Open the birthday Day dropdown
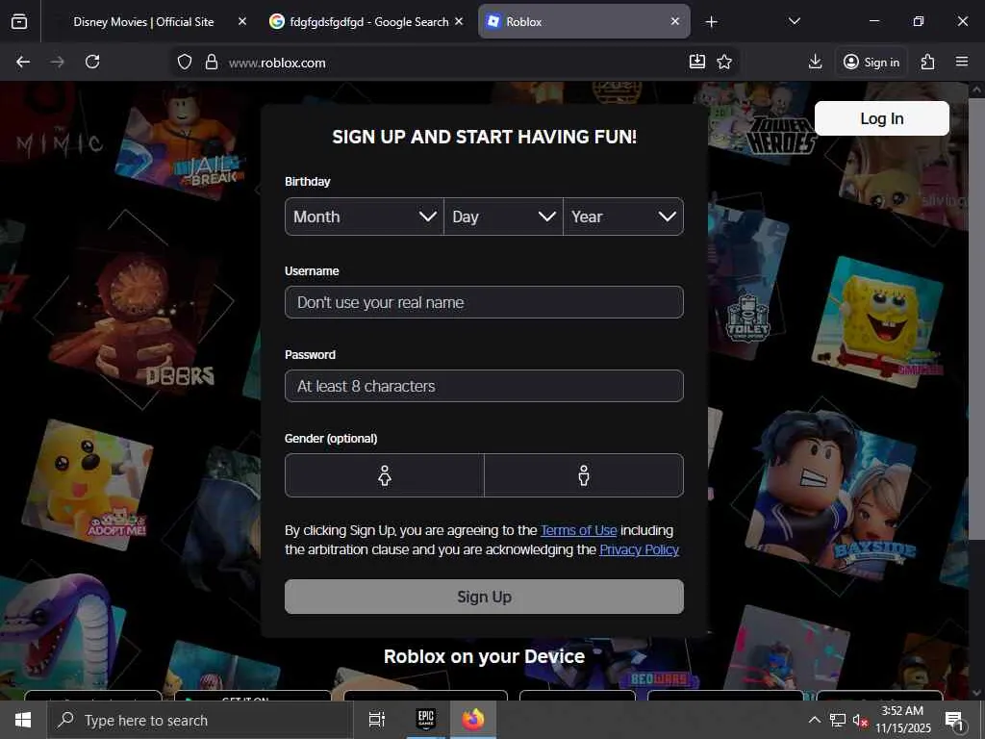The width and height of the screenshot is (985, 739). pyautogui.click(x=503, y=217)
